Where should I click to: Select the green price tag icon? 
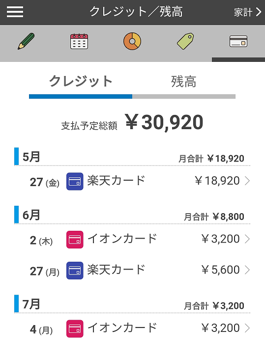pos(185,41)
